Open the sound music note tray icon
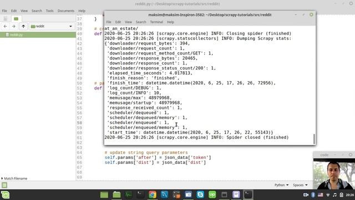 tap(334, 195)
